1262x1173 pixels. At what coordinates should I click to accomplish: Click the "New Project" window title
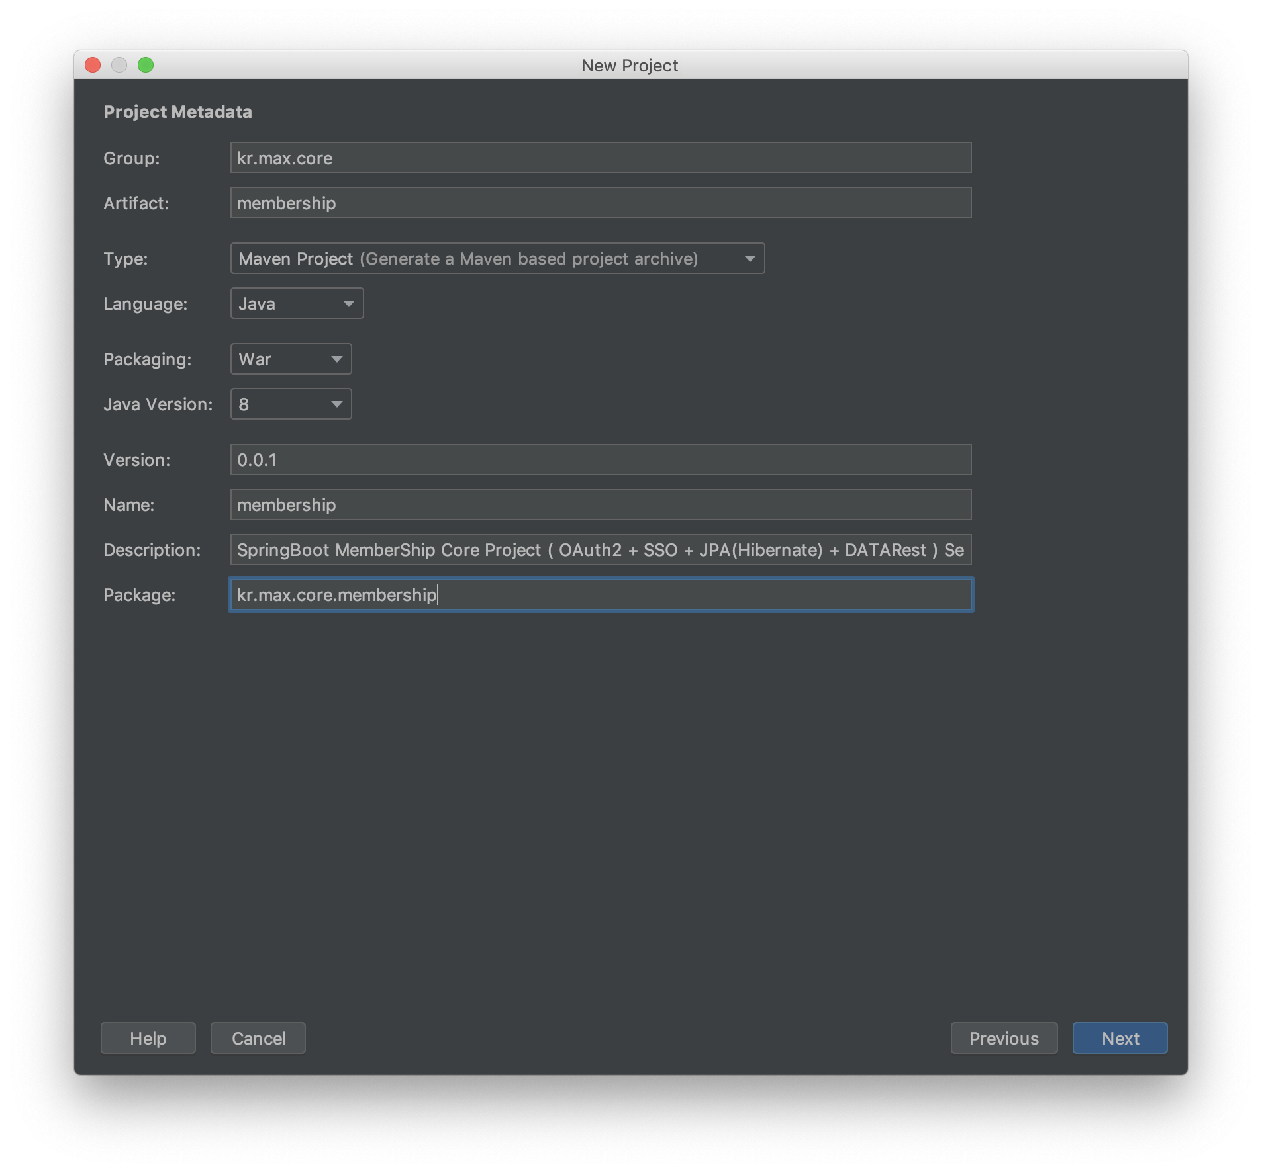[630, 66]
